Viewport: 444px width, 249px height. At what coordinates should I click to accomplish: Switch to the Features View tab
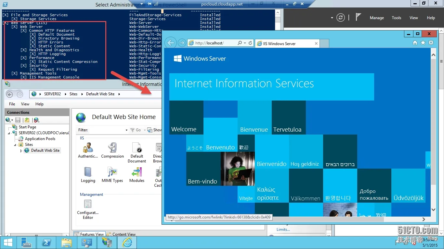pyautogui.click(x=89, y=234)
